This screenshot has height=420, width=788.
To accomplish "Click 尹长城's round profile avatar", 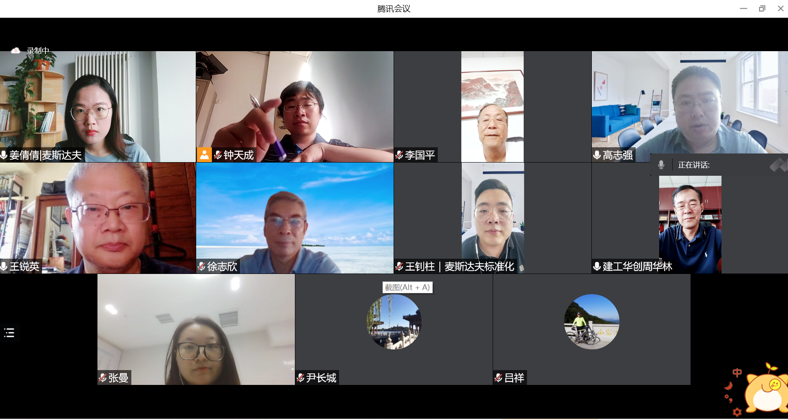I will tap(394, 322).
